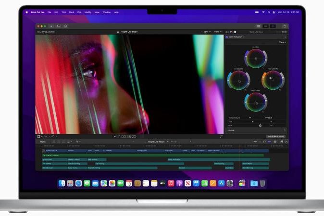Viewport: 324px width, 216px height.
Task: Click the Hue dial control
Action: click(261, 125)
